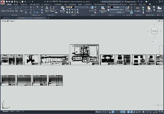Select the Polyline (Полилиния) tool

click(x=10, y=9)
